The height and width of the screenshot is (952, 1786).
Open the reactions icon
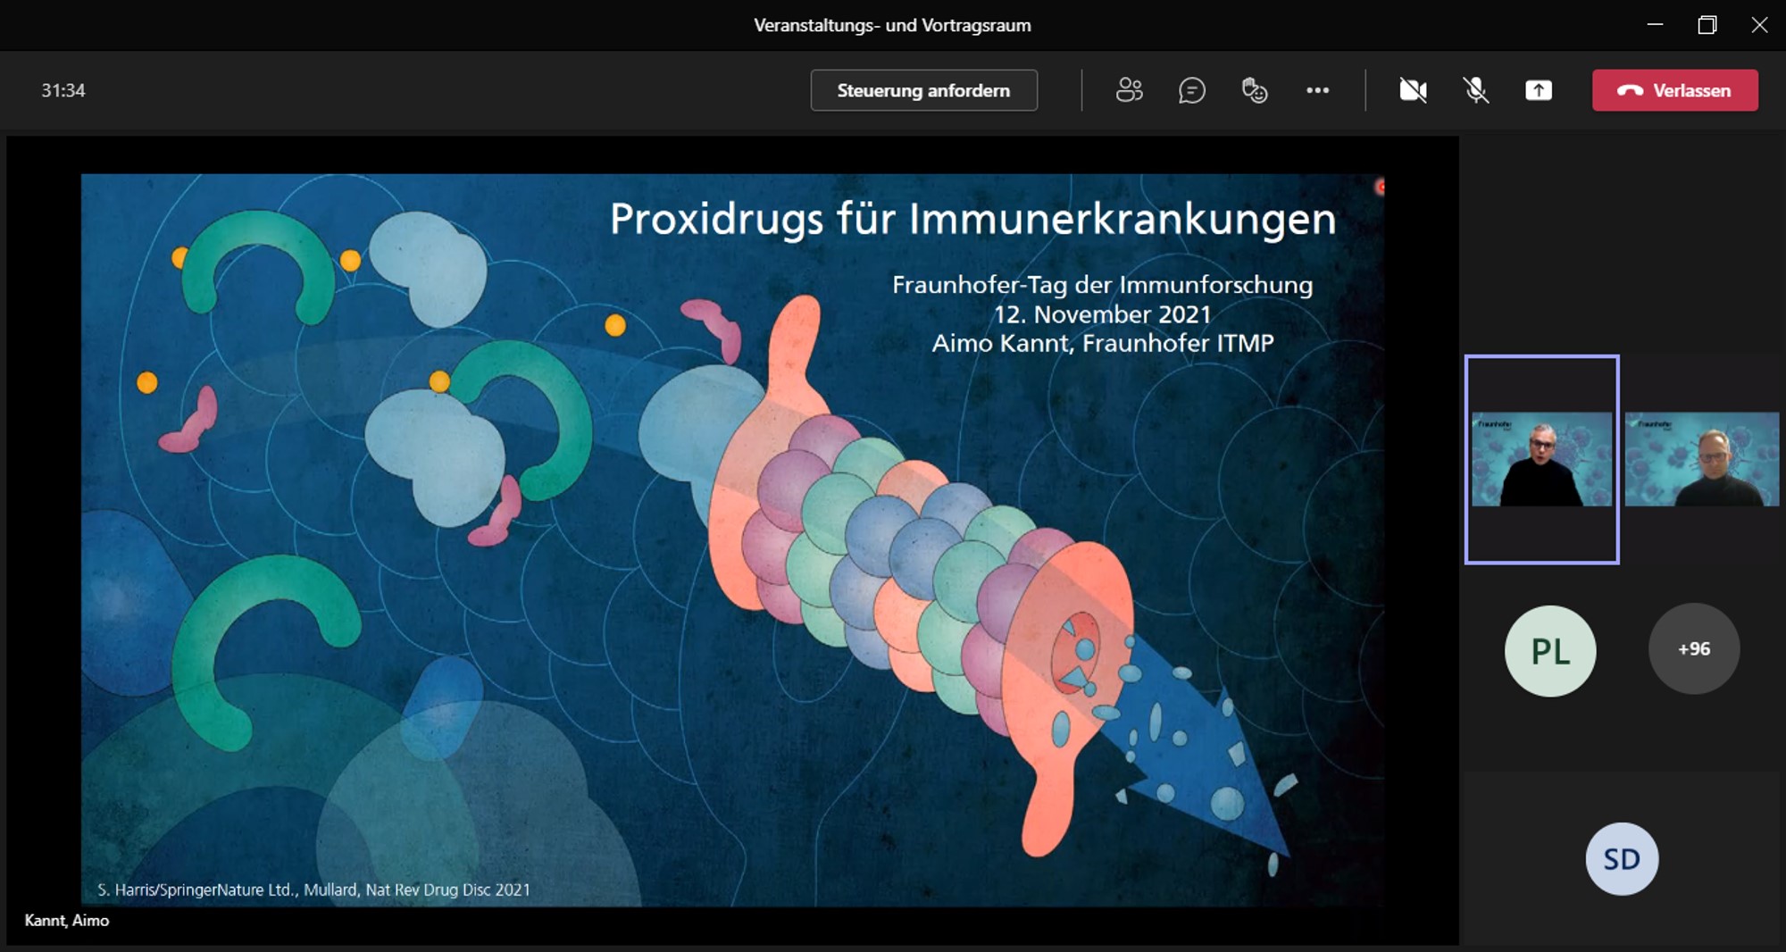[x=1255, y=90]
